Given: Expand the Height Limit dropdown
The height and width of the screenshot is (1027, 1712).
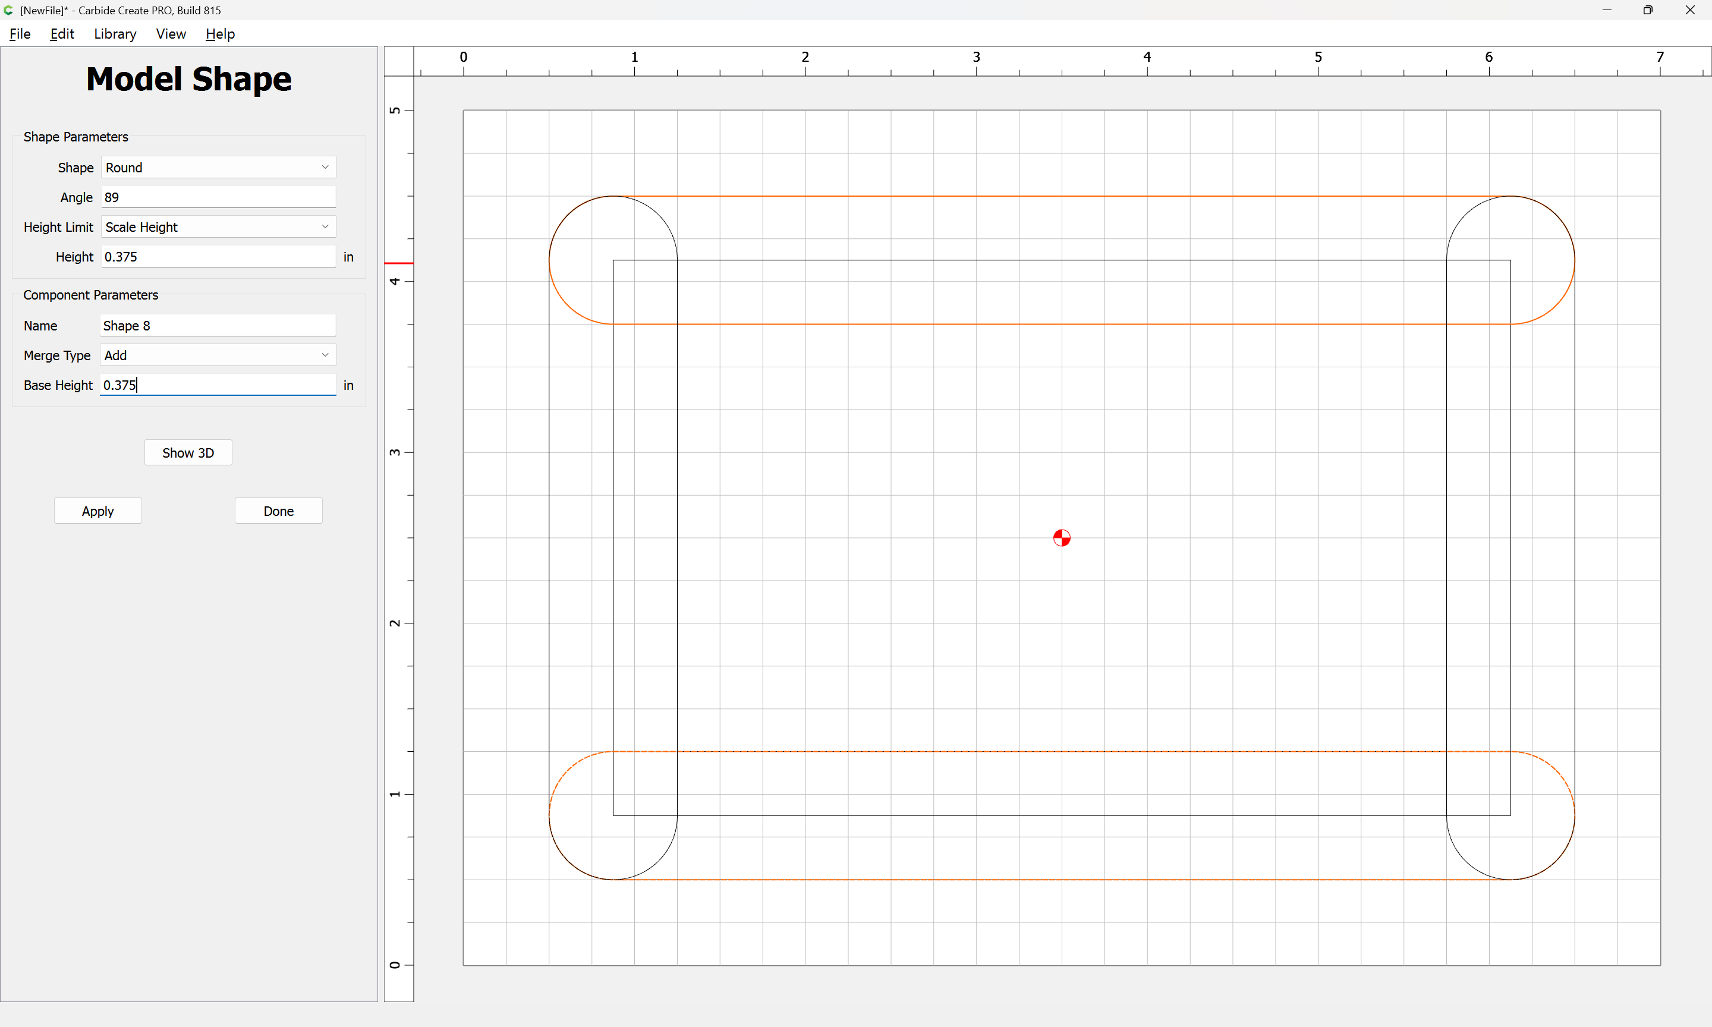Looking at the screenshot, I should (x=219, y=227).
